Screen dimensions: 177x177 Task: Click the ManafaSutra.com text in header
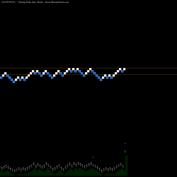tap(60, 2)
